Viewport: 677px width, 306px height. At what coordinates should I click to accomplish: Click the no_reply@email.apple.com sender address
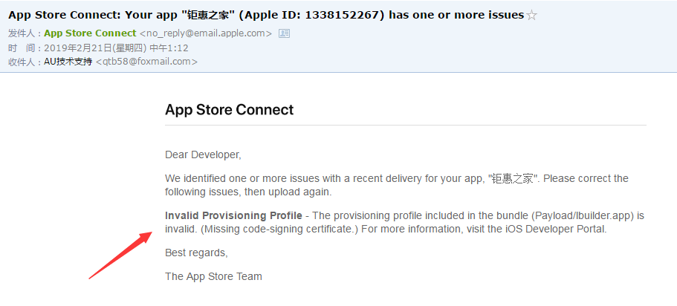pyautogui.click(x=206, y=33)
